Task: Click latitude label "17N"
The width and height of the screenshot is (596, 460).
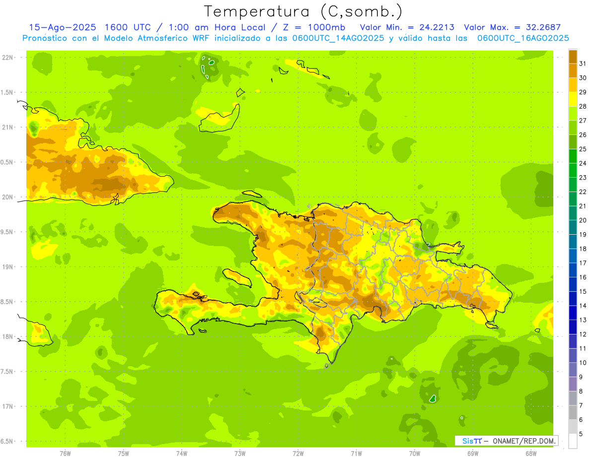Action: point(7,407)
